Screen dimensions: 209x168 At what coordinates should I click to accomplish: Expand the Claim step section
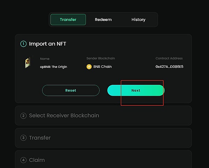click(x=37, y=160)
